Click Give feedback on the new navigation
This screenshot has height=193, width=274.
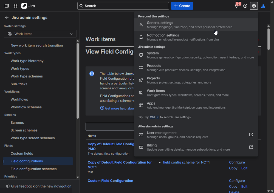pyautogui.click(x=41, y=186)
